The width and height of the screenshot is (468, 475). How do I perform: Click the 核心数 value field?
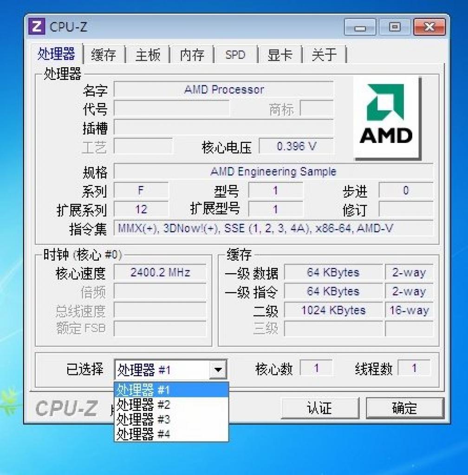click(316, 368)
